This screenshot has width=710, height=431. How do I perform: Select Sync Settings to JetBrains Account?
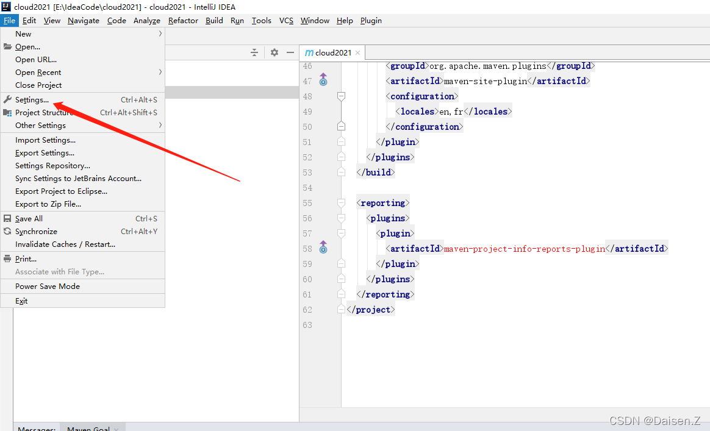[x=82, y=179]
